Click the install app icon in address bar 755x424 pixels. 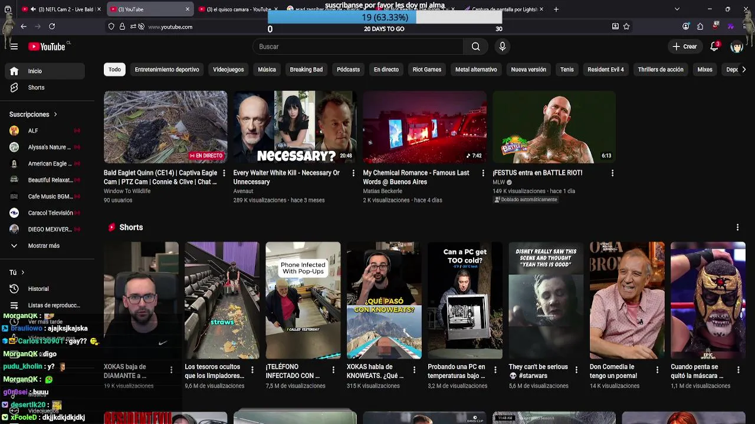tap(615, 26)
